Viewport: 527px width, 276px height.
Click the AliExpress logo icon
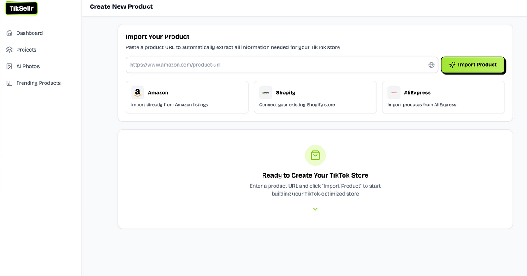coord(394,92)
